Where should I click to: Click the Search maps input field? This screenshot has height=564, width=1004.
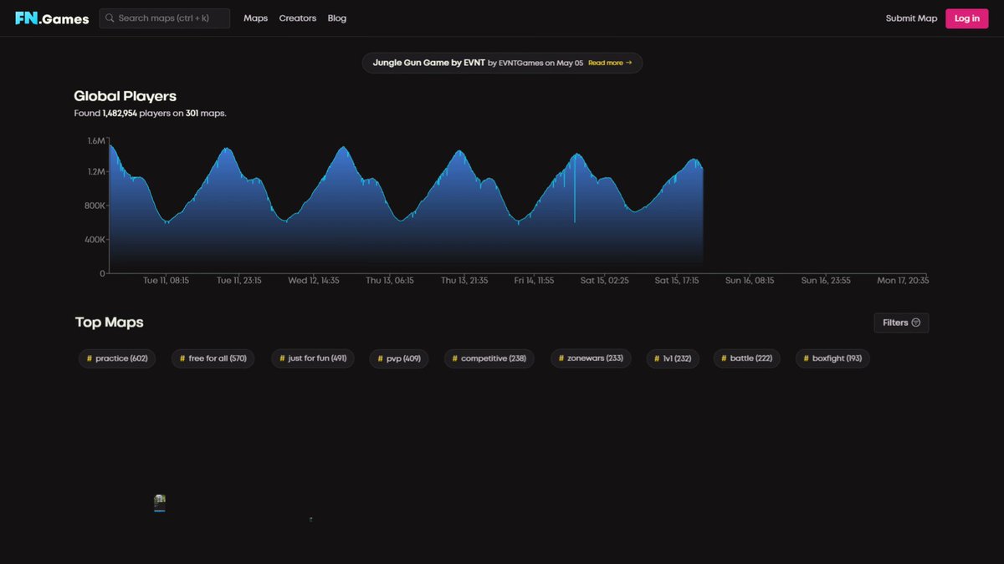pyautogui.click(x=165, y=18)
